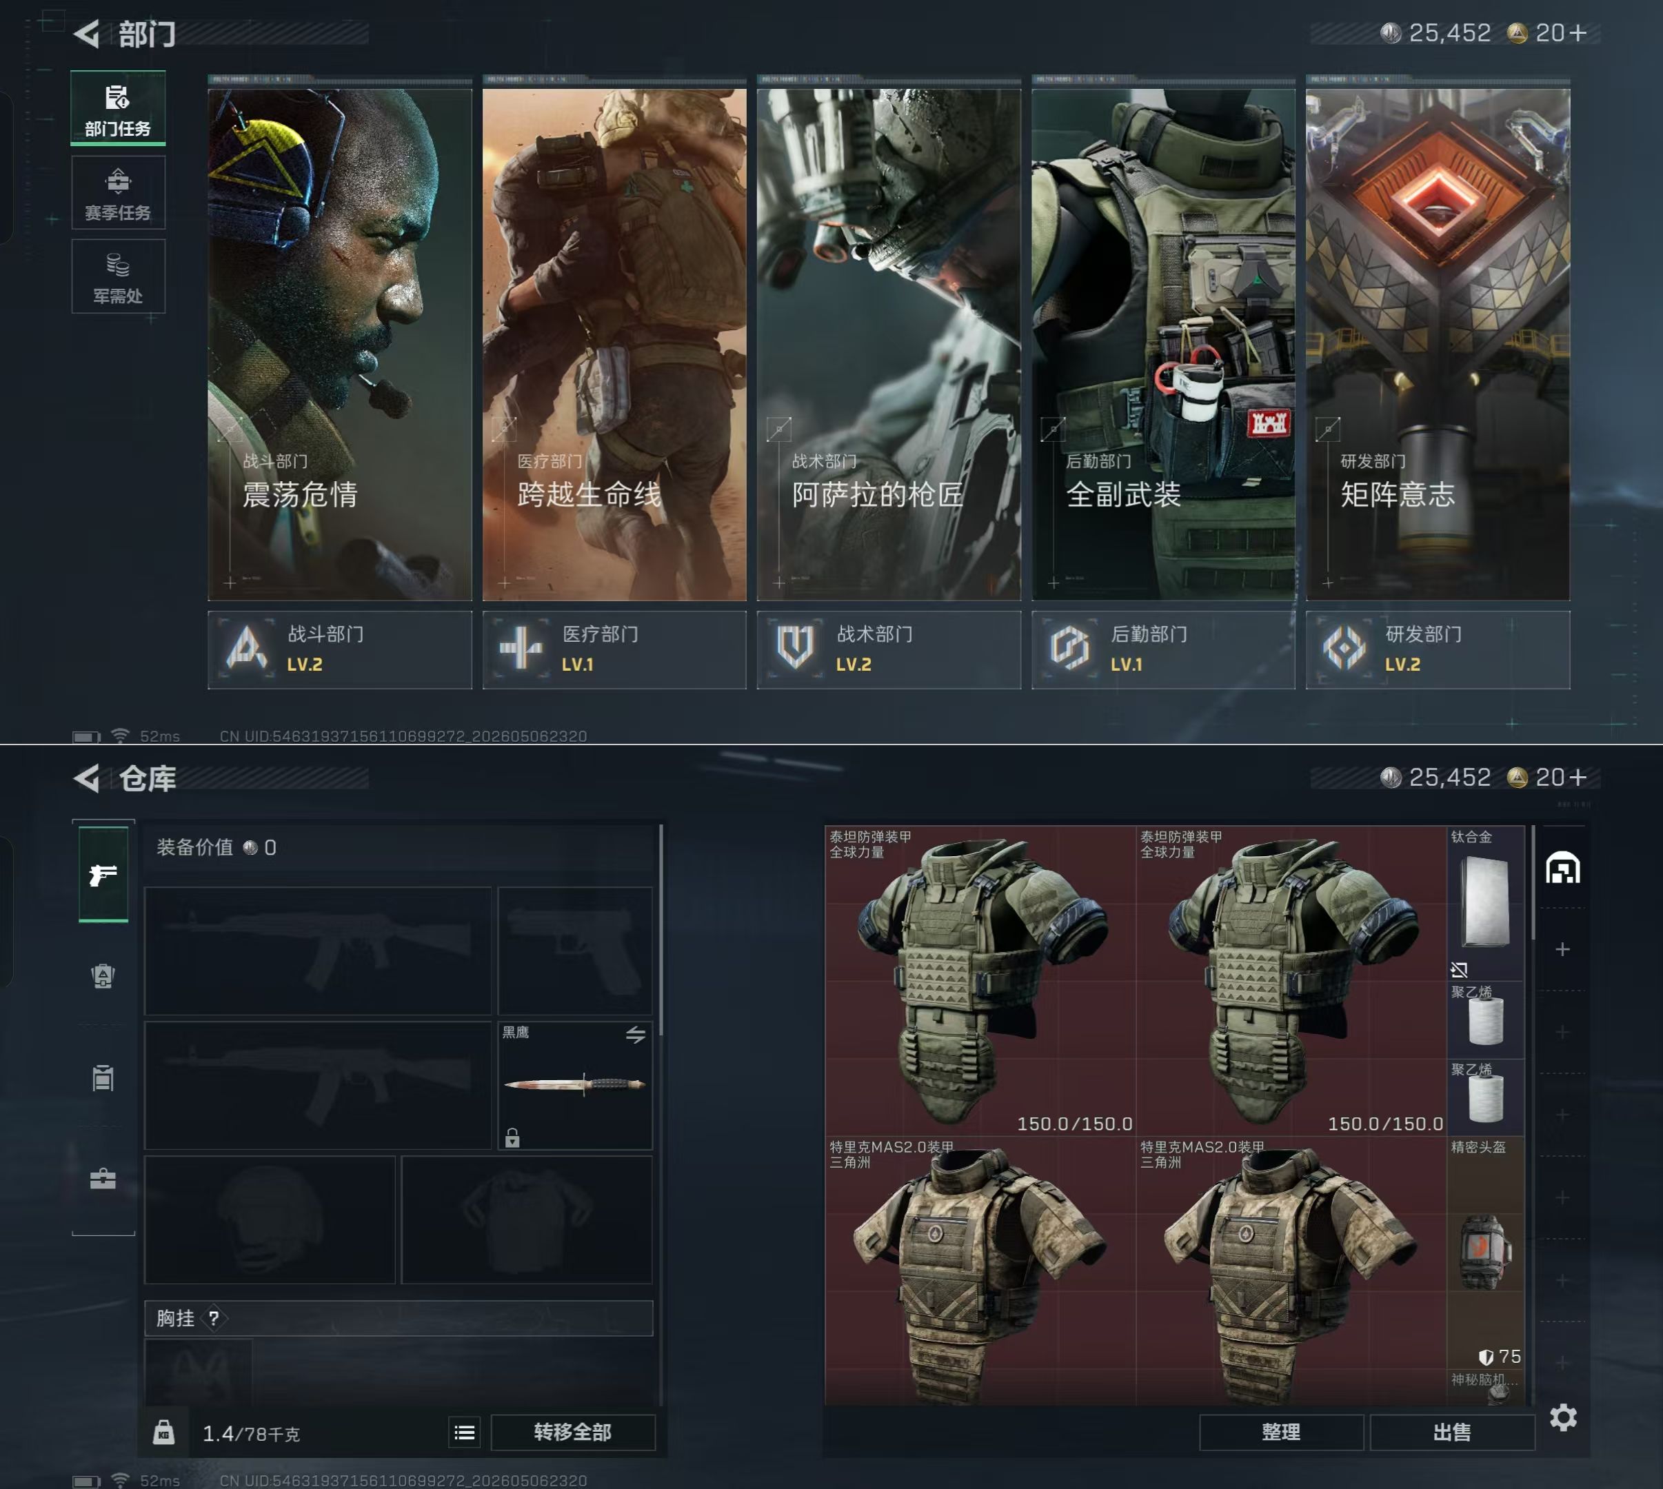Click the wifi signal icon under 仓库 screen
Screen dimensions: 1663x1489
120,1480
